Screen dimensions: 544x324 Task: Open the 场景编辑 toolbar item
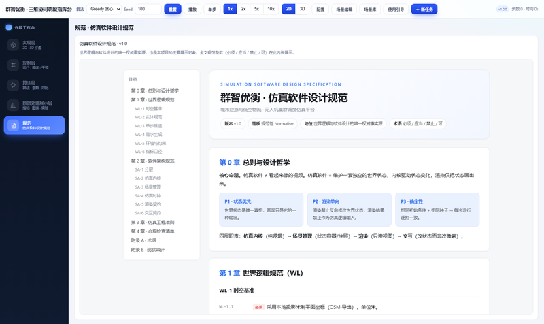(x=344, y=10)
